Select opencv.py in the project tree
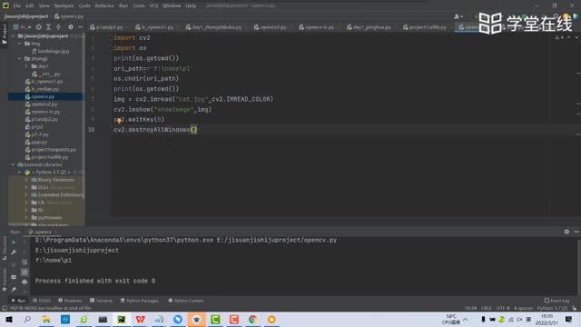This screenshot has height=327, width=581. coord(43,97)
